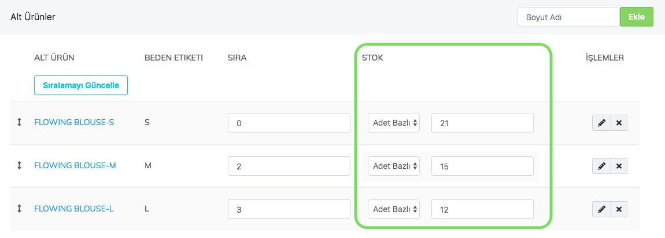Click pencil icon in FLOWING BLOUSE-L row

(x=601, y=209)
